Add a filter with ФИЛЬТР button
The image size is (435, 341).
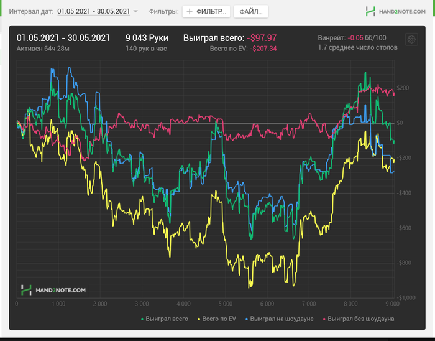tap(206, 12)
